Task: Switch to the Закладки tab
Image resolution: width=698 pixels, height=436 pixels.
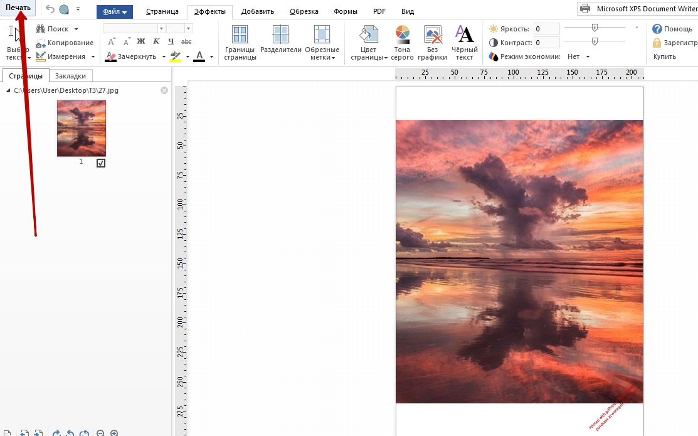Action: tap(70, 75)
